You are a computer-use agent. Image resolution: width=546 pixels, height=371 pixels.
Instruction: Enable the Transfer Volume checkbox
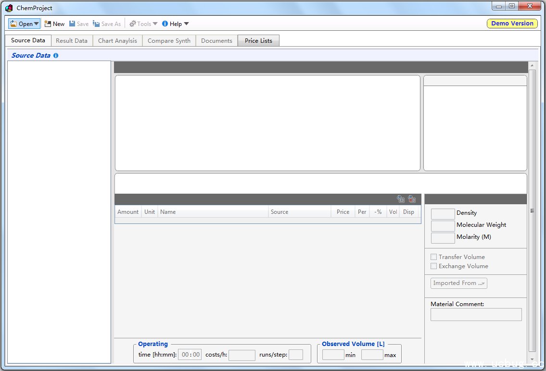[x=434, y=257]
